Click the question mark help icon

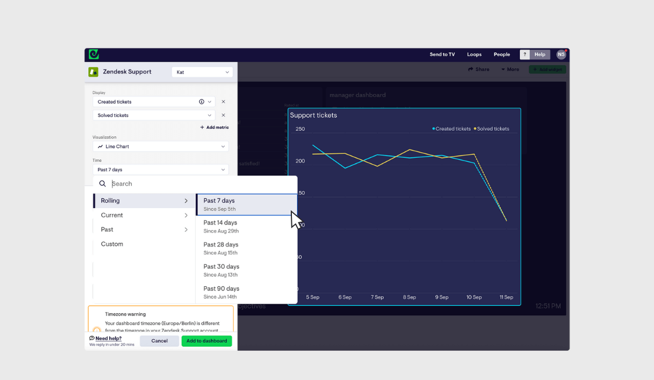tap(524, 55)
